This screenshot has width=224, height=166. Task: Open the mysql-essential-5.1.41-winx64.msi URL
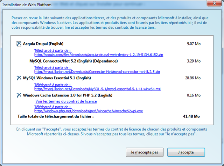(97, 89)
